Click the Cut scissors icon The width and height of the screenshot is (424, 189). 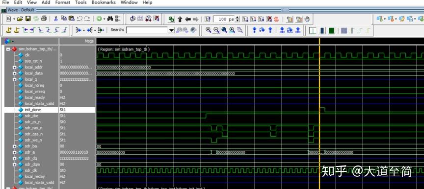[56, 19]
